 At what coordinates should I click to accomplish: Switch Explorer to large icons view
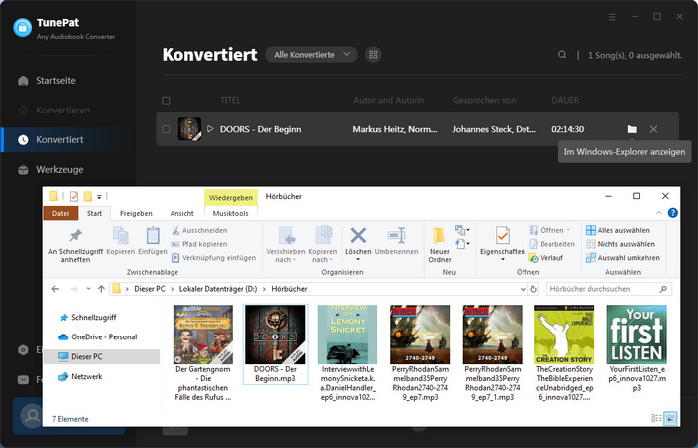pos(670,419)
